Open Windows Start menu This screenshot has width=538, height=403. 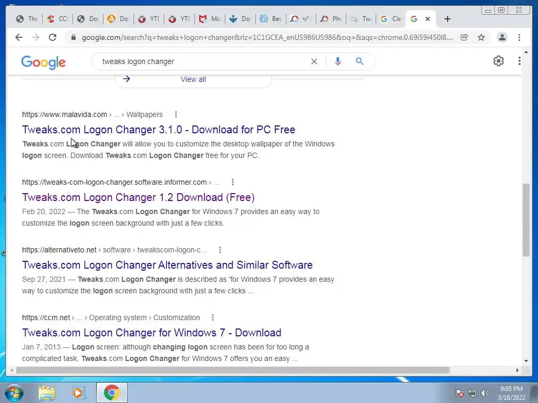point(14,393)
